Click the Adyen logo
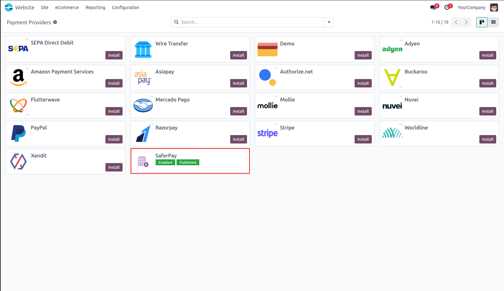 coord(392,49)
